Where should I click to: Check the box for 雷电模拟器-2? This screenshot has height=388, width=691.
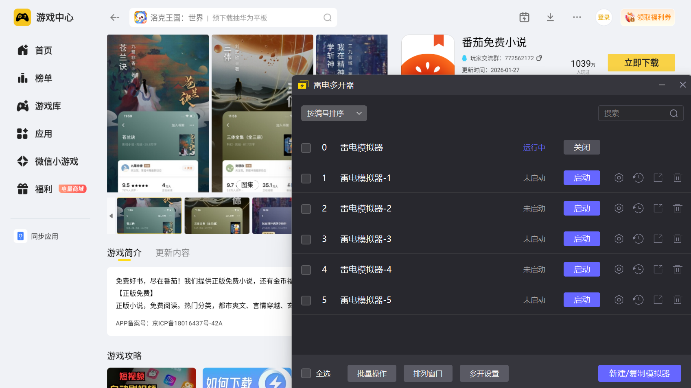[x=306, y=209]
